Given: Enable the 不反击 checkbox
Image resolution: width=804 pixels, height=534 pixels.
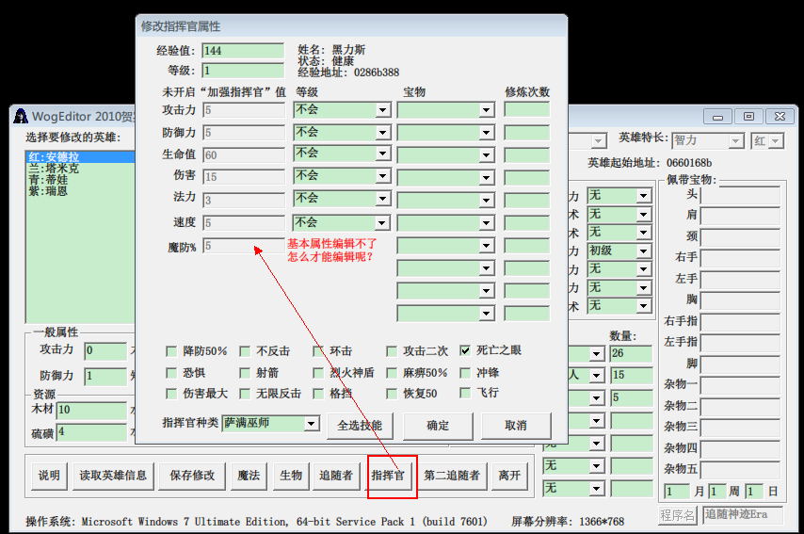Looking at the screenshot, I should tap(245, 351).
